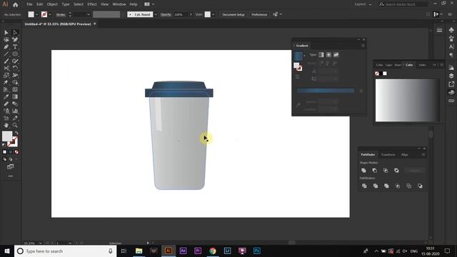Click Divide pathfinder icon
This screenshot has width=457, height=257.
point(364,186)
